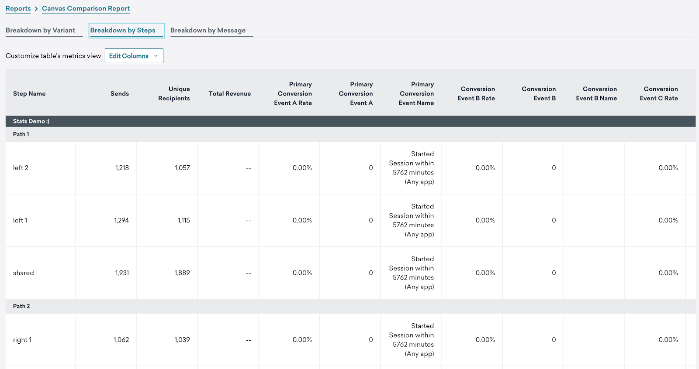This screenshot has height=369, width=699.
Task: Open the Canvas Comparison Report link
Action: 86,8
